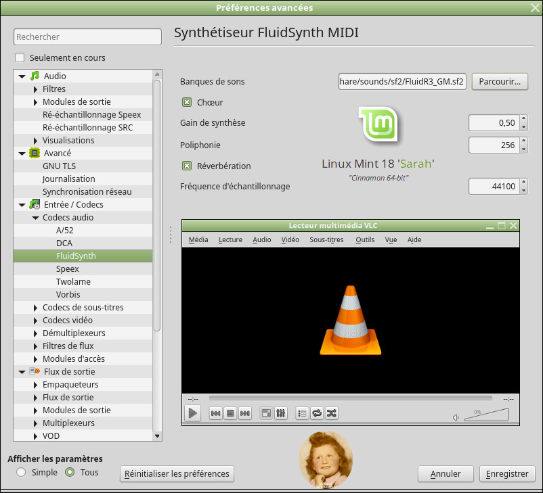Viewport: 543px width, 493px height.
Task: Decrease Gain de synthèse with down arrow
Action: tap(523, 127)
